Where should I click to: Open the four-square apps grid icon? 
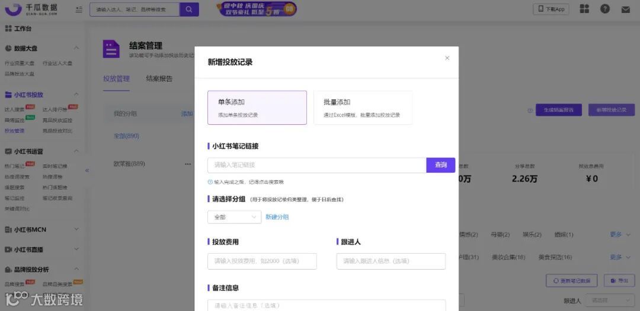pos(584,9)
